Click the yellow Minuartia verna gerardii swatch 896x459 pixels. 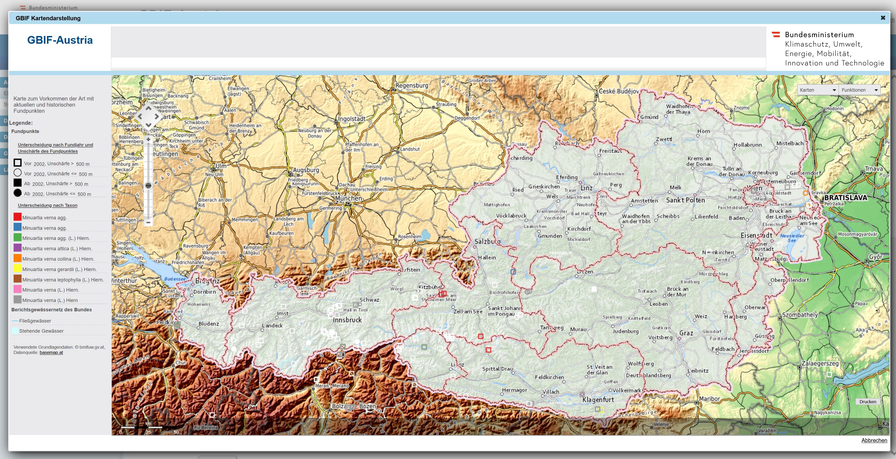pos(17,268)
